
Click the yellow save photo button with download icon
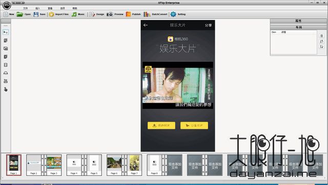click(x=161, y=126)
